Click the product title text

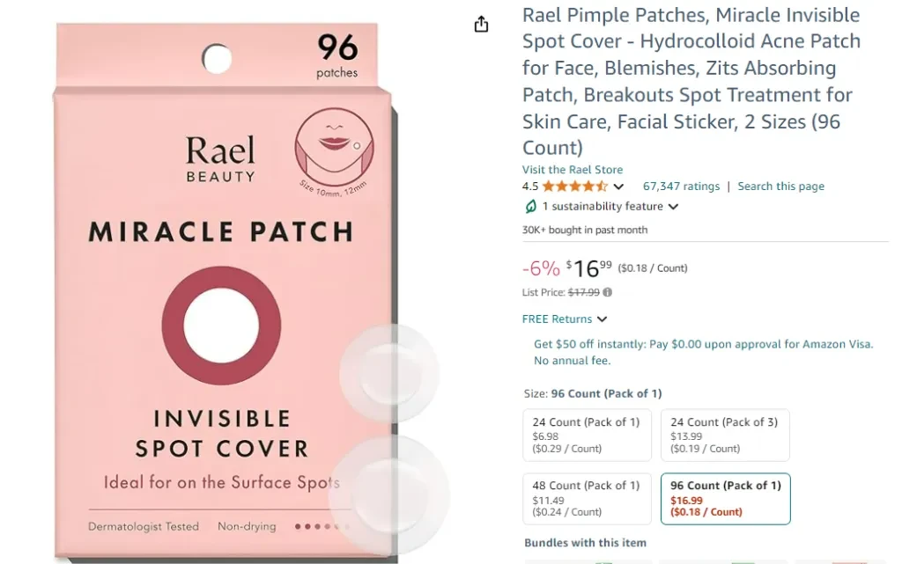691,81
